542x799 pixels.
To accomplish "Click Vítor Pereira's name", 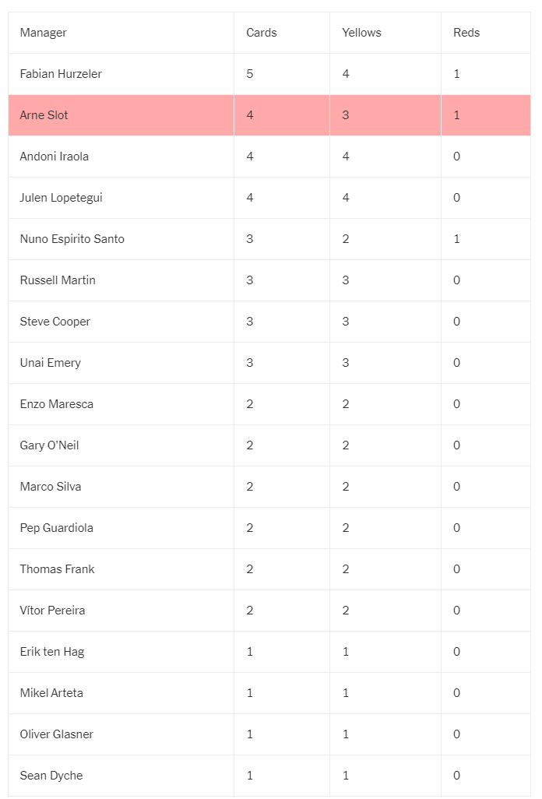I will click(52, 611).
